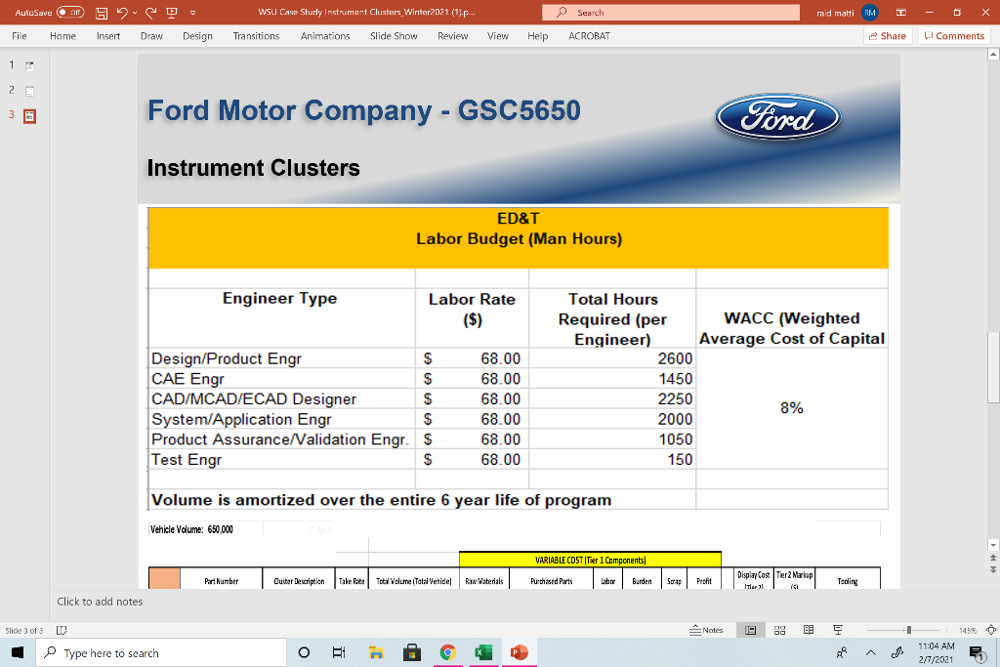
Task: Click the vertical scrollbar thumb
Action: click(993, 367)
